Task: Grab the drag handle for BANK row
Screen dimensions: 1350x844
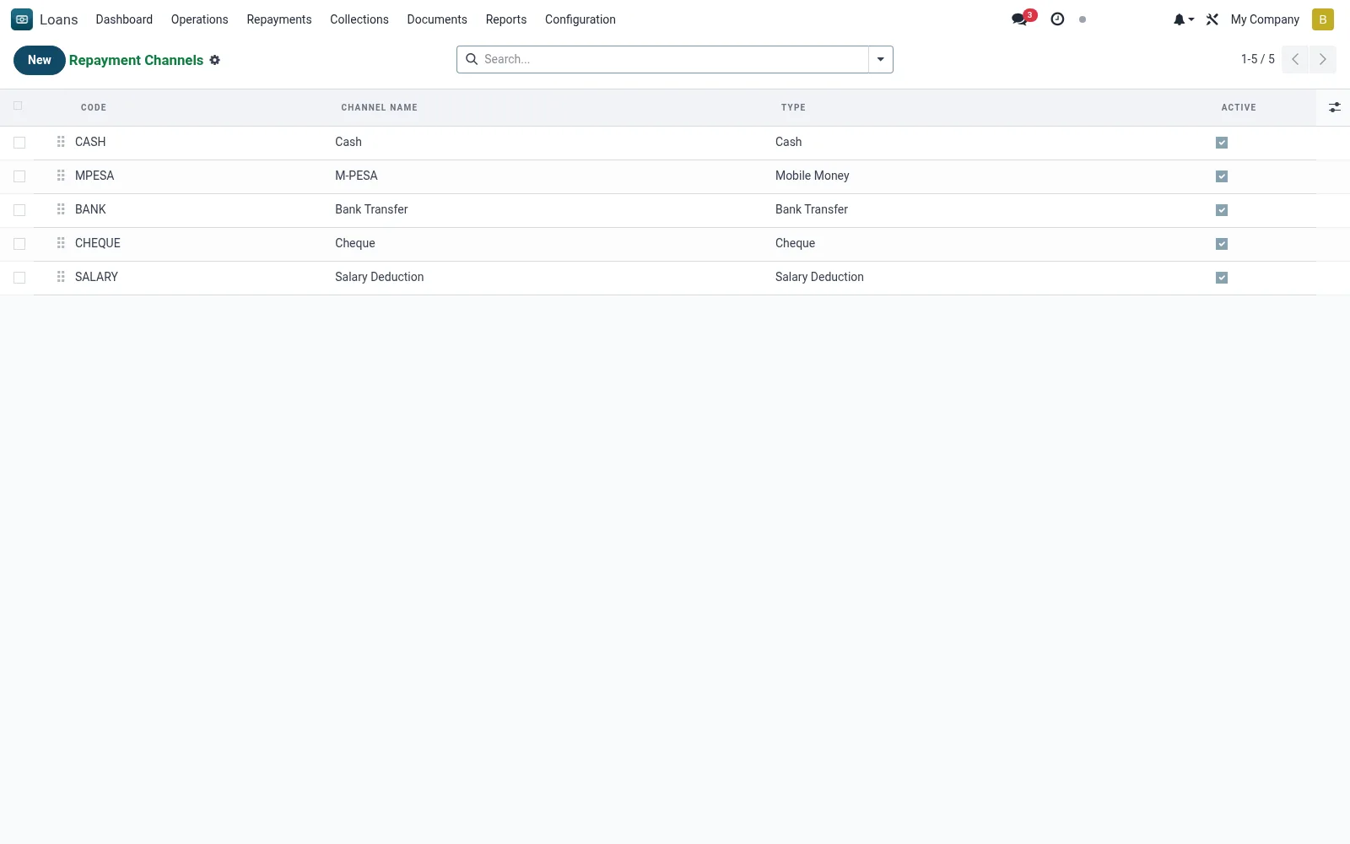Action: (61, 209)
